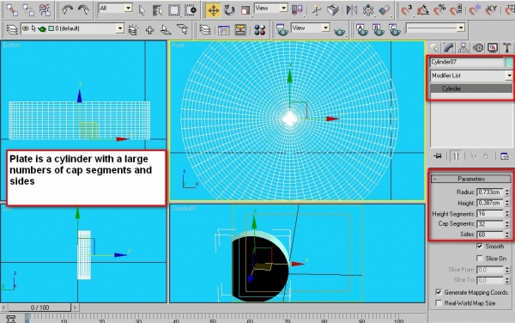The image size is (515, 323).
Task: Select the Move transform tool
Action: tap(213, 10)
